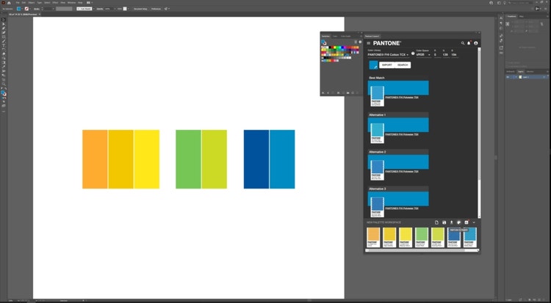The height and width of the screenshot is (303, 551).
Task: Select green Pantone chip in palette workspace
Action: 422,238
